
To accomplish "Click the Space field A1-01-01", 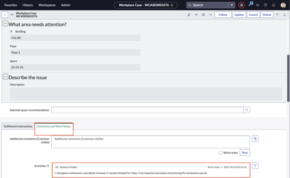I will click(x=75, y=67).
